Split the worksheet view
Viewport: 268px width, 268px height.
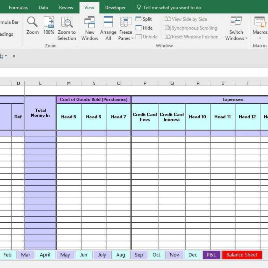click(x=144, y=19)
